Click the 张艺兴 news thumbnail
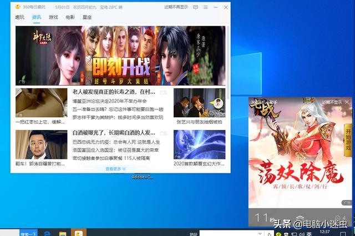 point(200,103)
